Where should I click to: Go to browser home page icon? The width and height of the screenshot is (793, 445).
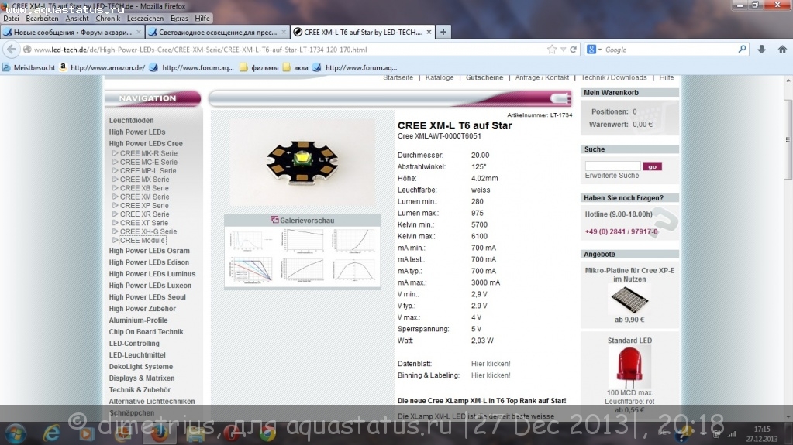pyautogui.click(x=782, y=50)
